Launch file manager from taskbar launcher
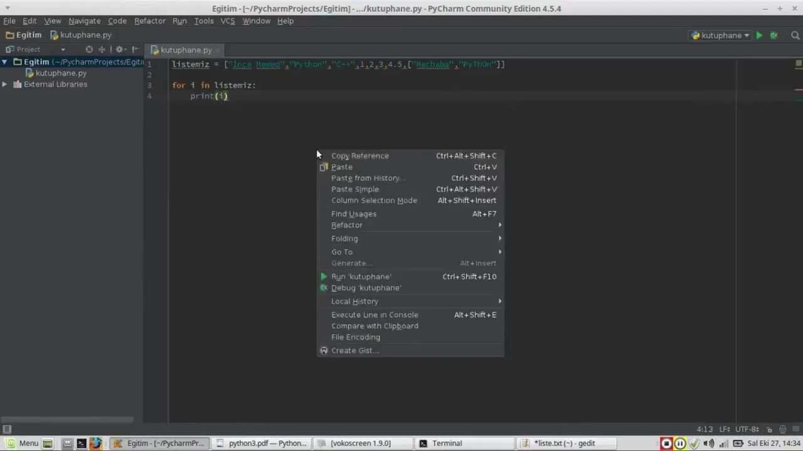This screenshot has width=803, height=451. coord(67,443)
